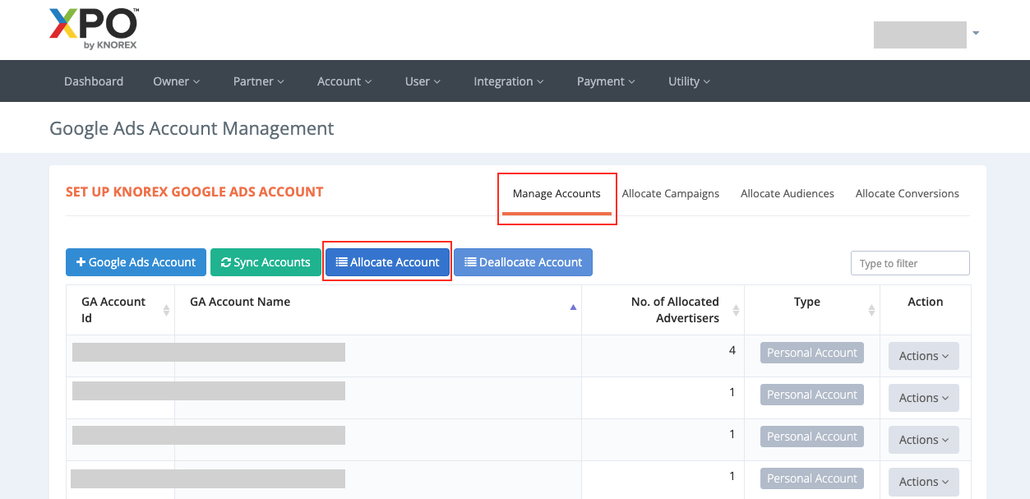This screenshot has height=499, width=1030.
Task: Sort the No. of Allocated Advertisers column
Action: tap(736, 310)
